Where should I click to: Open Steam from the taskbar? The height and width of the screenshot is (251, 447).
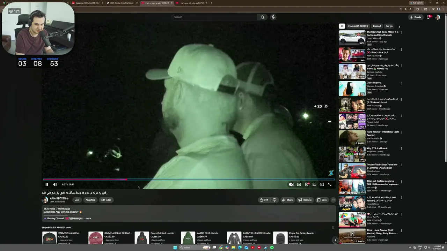(x=265, y=248)
